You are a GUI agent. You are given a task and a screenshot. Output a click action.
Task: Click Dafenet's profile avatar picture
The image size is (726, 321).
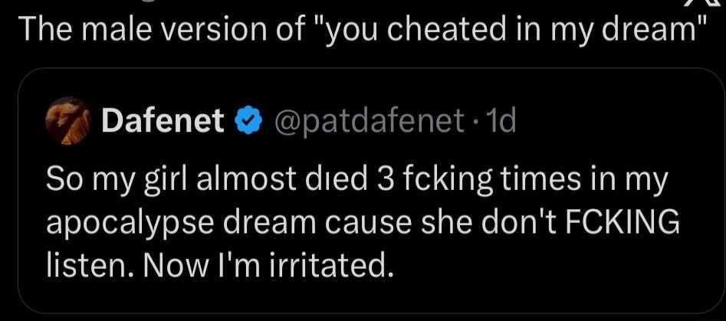tap(69, 120)
